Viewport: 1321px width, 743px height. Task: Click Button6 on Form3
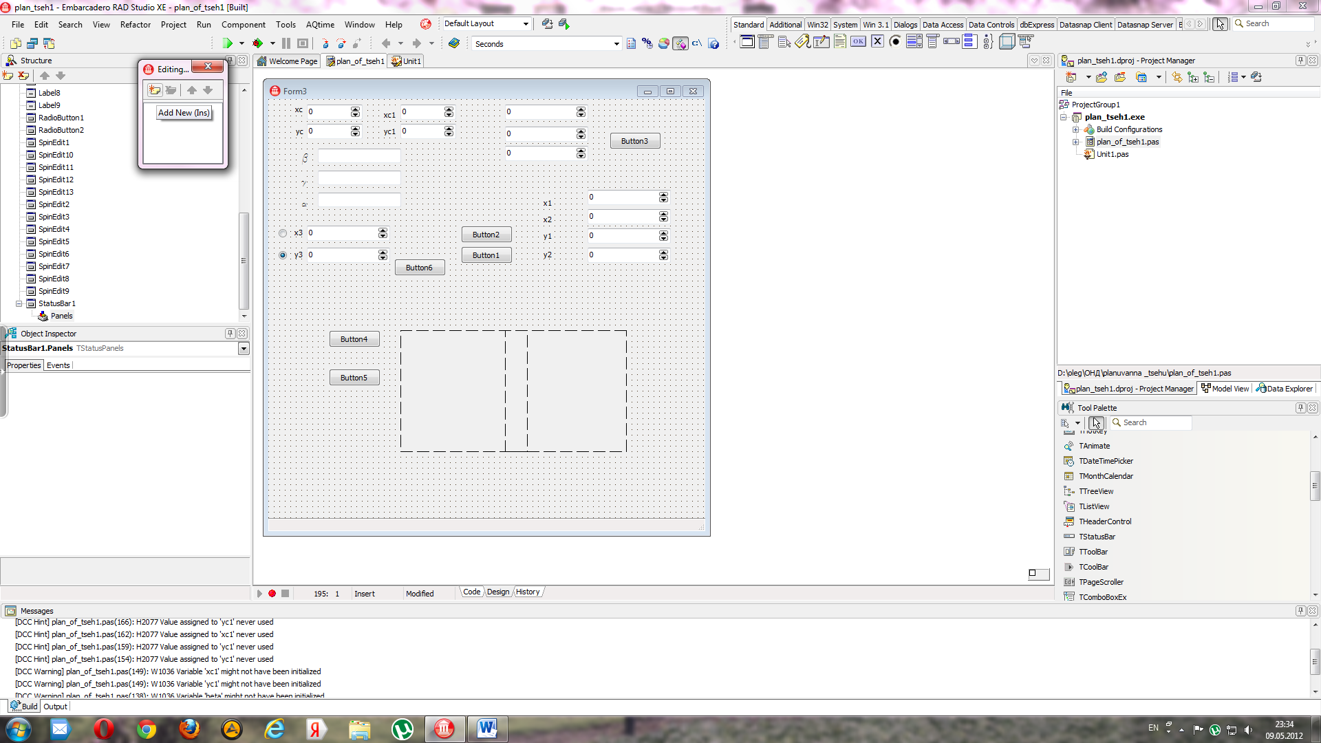tap(419, 268)
